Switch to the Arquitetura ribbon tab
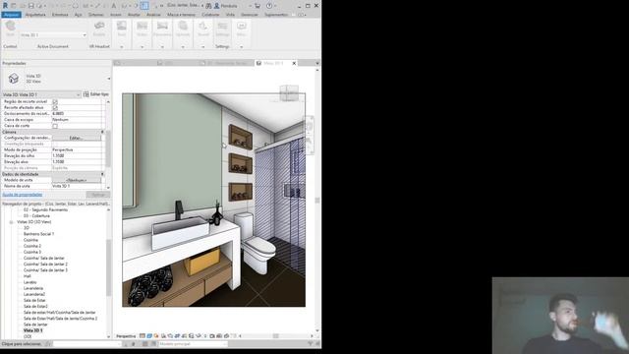This screenshot has height=354, width=629. coord(35,15)
